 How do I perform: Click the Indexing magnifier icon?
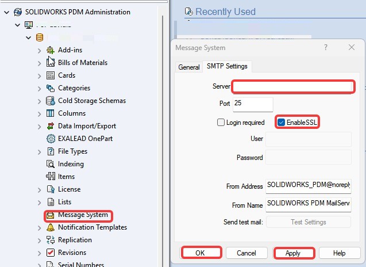[51, 164]
